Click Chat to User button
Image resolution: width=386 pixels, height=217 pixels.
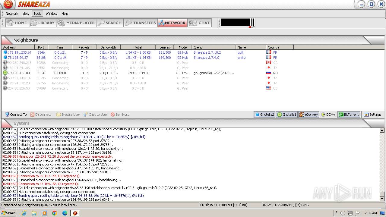(95, 115)
